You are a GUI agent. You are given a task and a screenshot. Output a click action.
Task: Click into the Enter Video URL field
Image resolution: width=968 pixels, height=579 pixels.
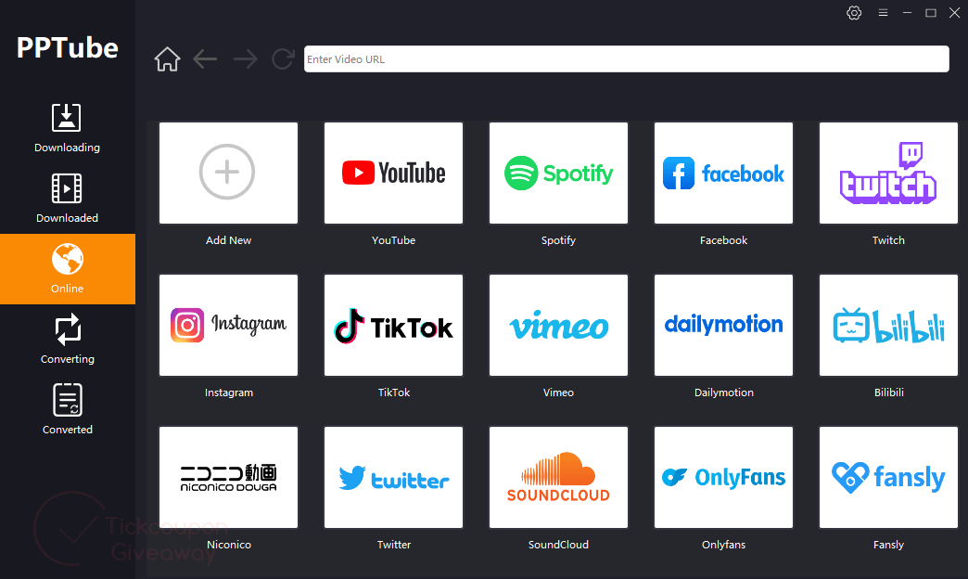pos(626,59)
